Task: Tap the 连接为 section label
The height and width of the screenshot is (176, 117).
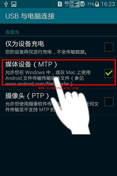Action: tap(12, 32)
